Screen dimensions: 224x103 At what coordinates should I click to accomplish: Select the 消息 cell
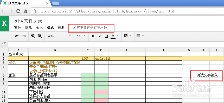pyautogui.click(x=18, y=75)
